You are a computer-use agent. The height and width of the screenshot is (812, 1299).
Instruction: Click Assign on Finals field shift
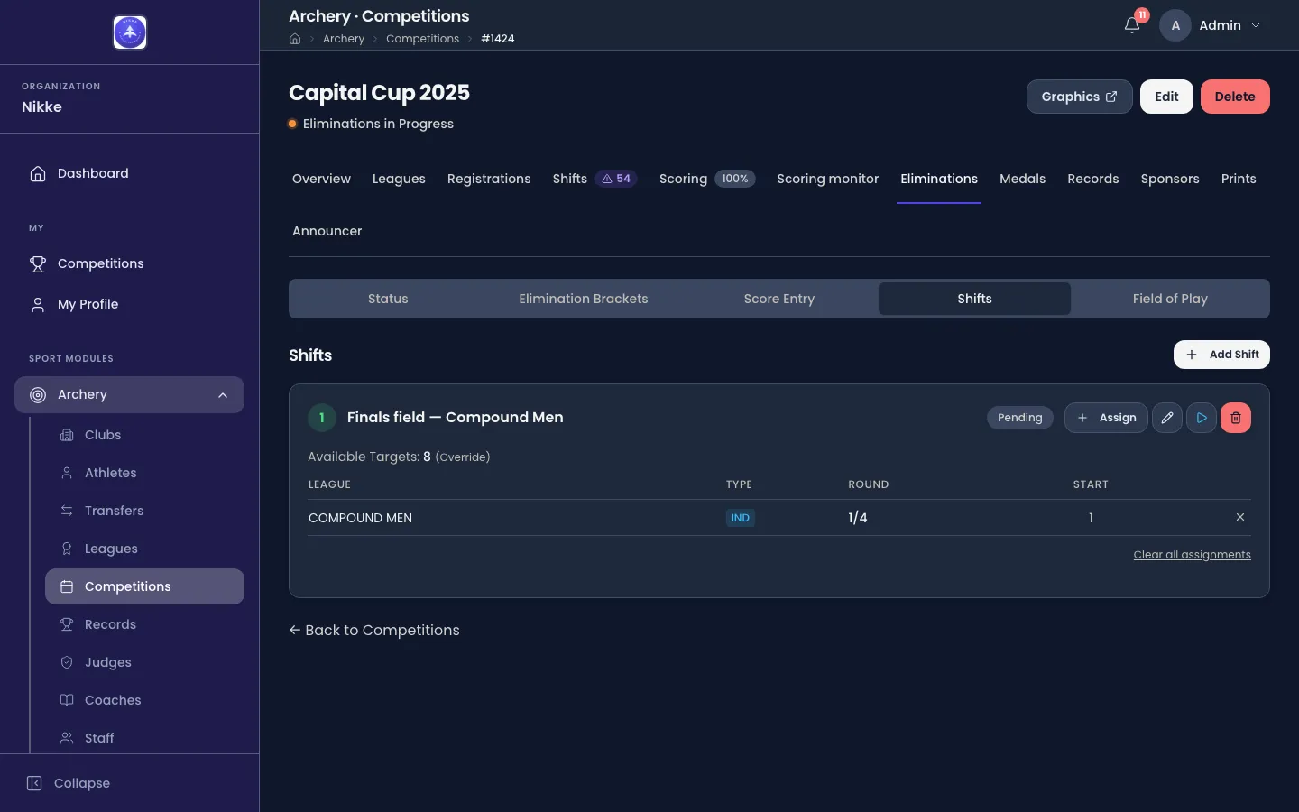pyautogui.click(x=1106, y=418)
